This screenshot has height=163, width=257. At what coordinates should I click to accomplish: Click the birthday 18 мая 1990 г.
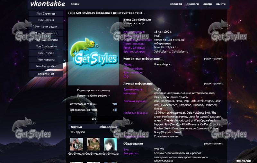163,32
